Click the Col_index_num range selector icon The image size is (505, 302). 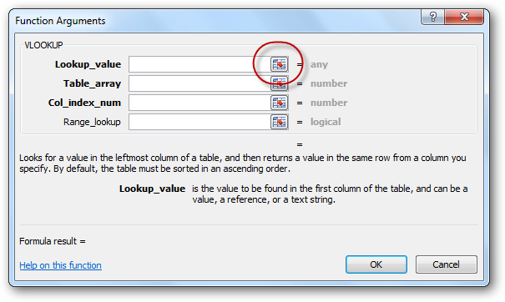(279, 103)
